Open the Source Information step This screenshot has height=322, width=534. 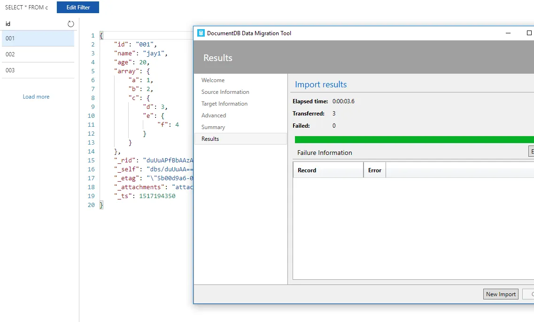coord(225,92)
